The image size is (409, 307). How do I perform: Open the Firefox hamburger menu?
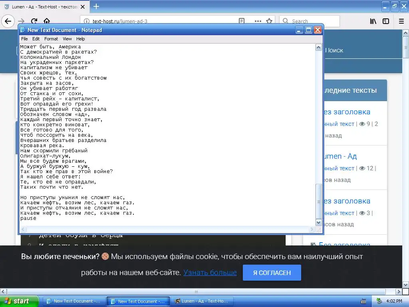[401, 21]
